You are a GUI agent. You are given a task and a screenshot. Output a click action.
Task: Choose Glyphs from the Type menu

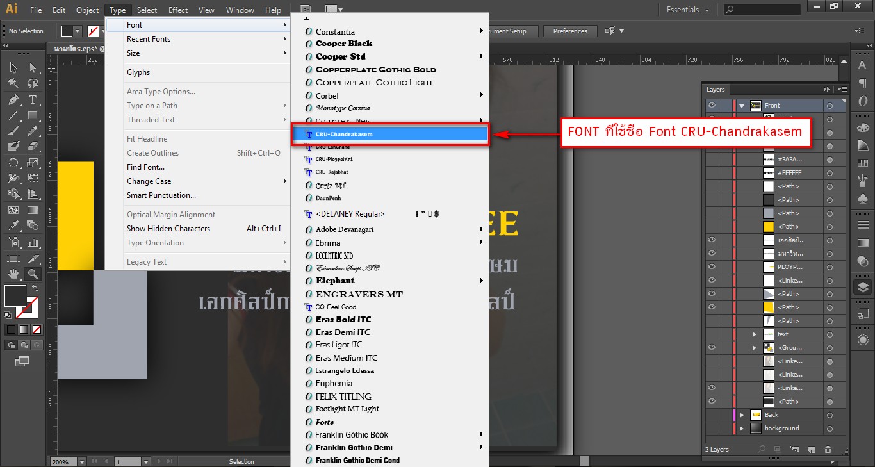198,72
